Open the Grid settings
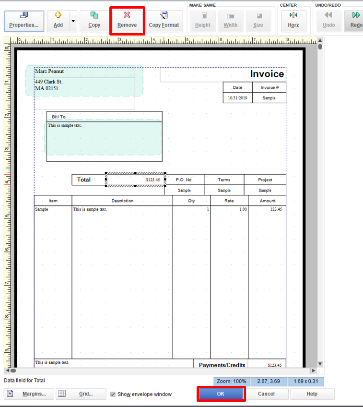363x407 pixels. click(81, 394)
